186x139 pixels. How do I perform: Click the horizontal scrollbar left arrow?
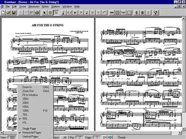(x=2, y=133)
